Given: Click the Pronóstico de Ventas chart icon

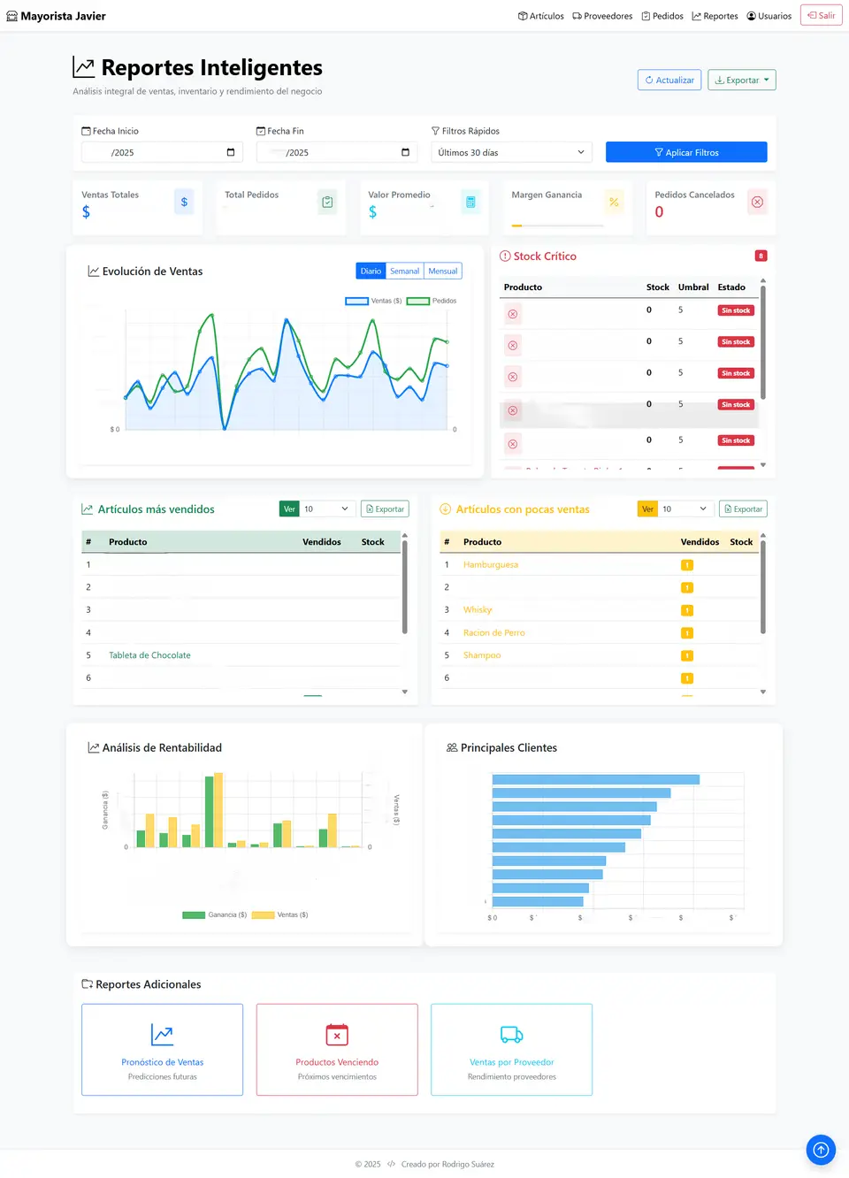Looking at the screenshot, I should [162, 1034].
